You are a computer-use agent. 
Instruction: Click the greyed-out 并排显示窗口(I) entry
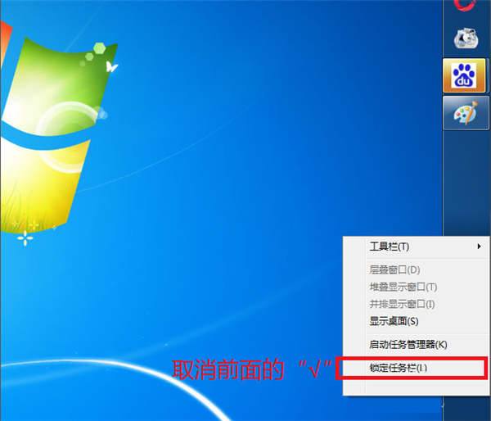point(402,304)
